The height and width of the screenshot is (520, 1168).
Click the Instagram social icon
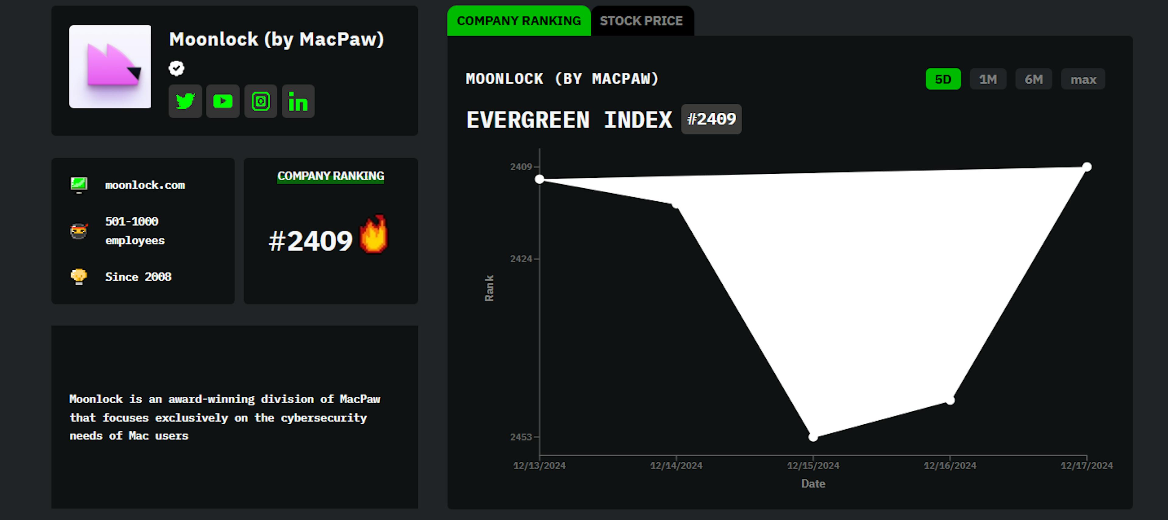pyautogui.click(x=261, y=101)
